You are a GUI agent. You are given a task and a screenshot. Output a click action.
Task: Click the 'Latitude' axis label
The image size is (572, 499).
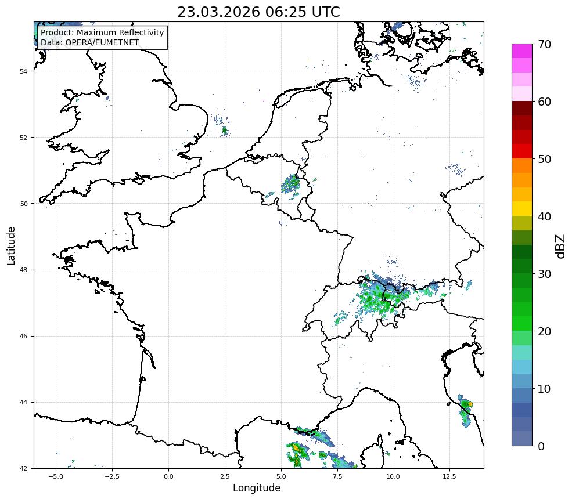[x=11, y=246]
